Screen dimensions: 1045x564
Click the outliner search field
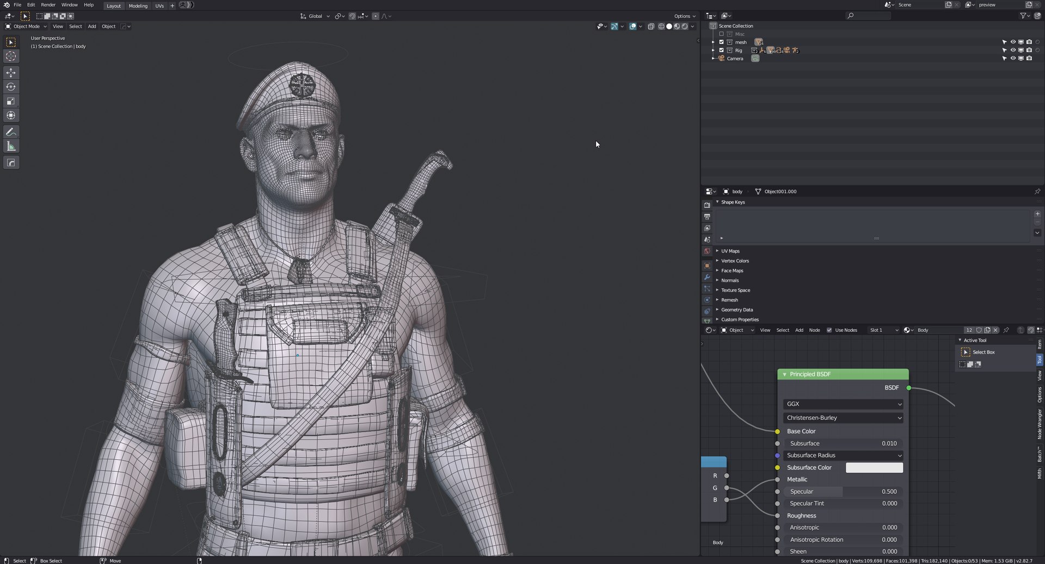coord(868,16)
